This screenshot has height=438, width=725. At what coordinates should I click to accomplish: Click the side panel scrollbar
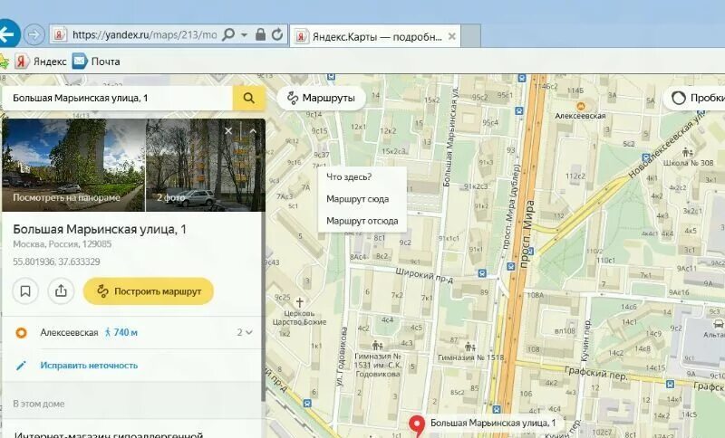[263, 306]
